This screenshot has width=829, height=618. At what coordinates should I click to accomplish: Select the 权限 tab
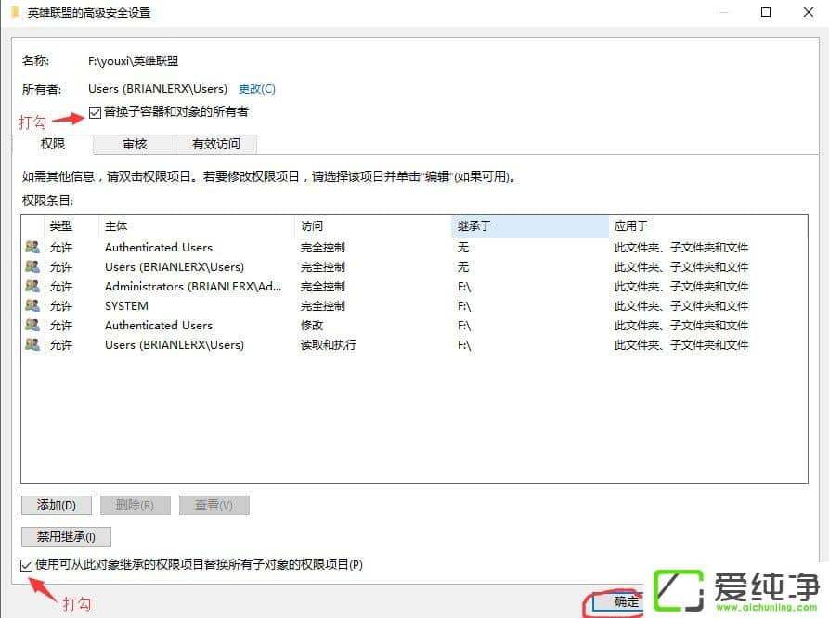point(54,144)
